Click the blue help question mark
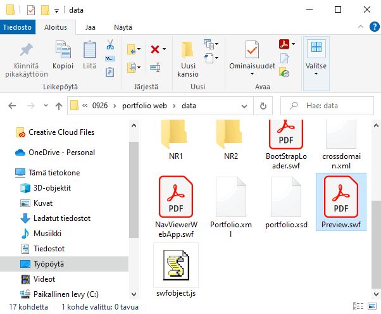This screenshot has height=314, width=381. point(375,27)
